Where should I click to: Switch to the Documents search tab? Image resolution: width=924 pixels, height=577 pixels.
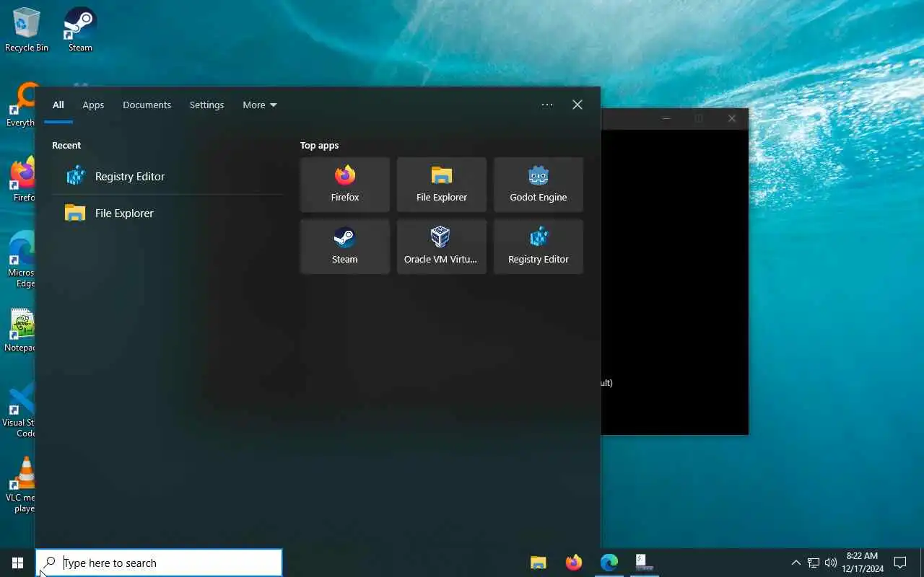(x=147, y=105)
